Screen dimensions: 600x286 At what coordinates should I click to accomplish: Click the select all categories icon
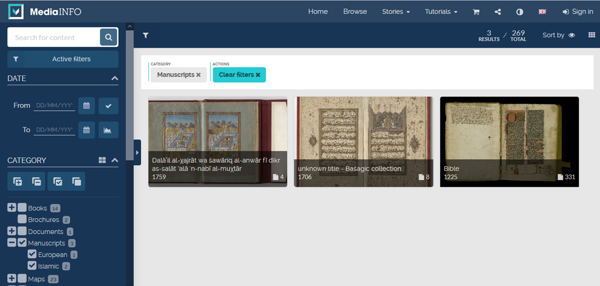tap(58, 181)
